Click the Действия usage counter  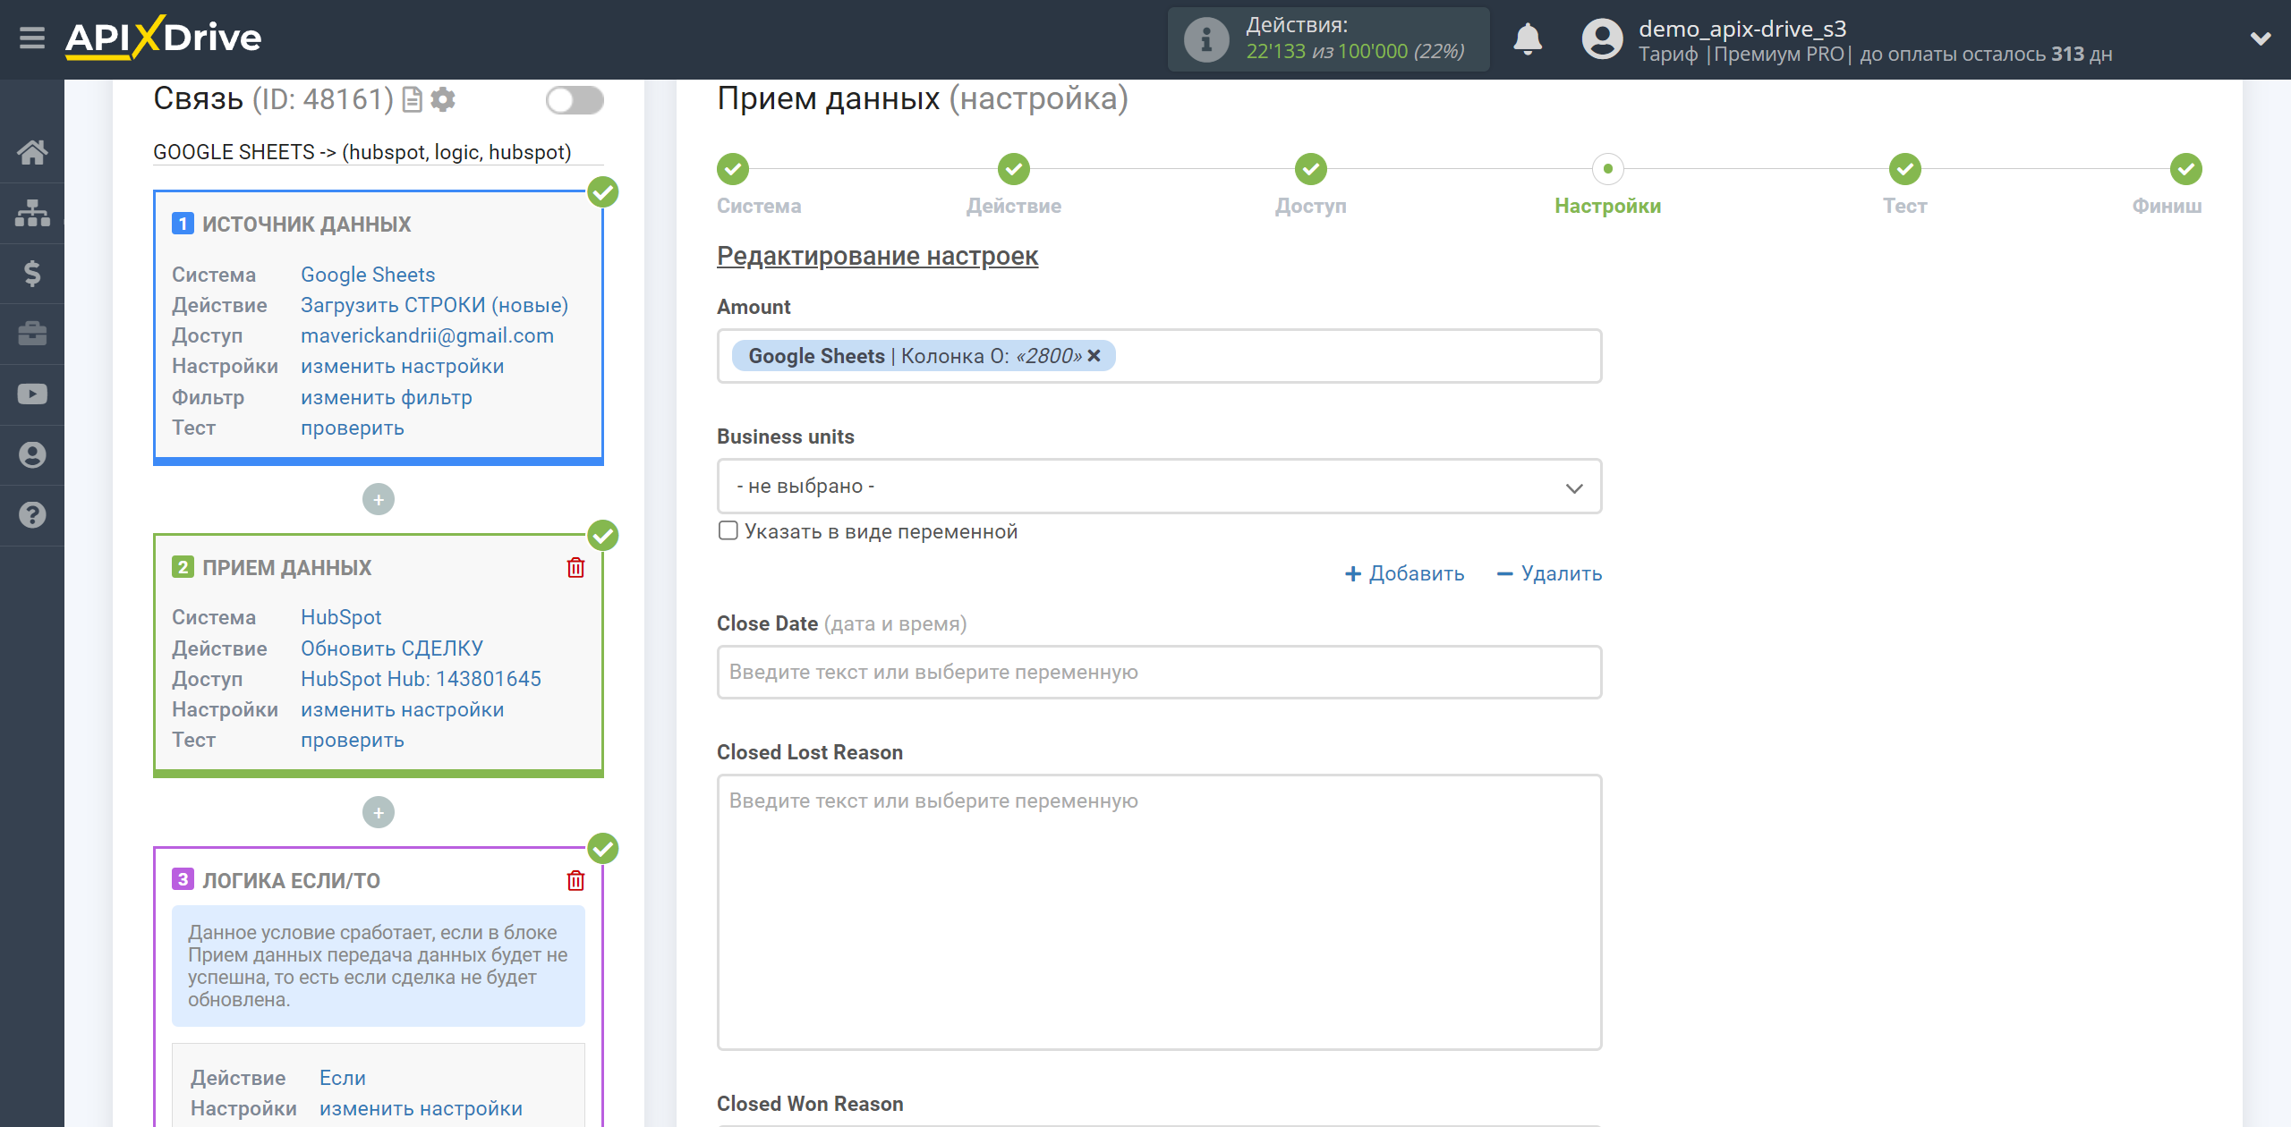coord(1329,39)
